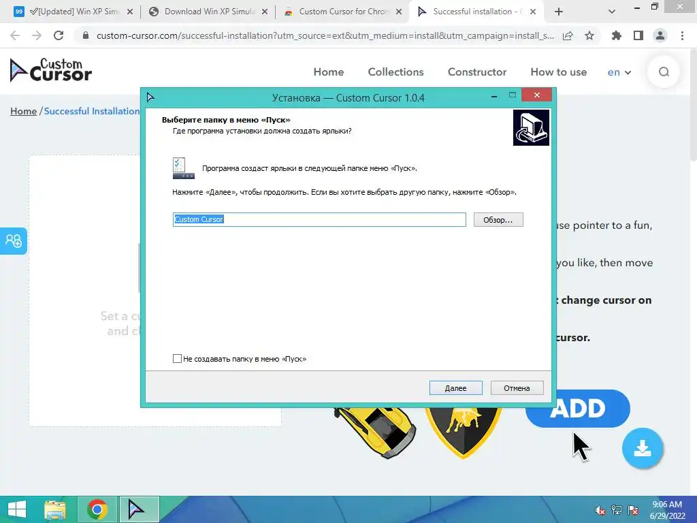Open the Chrome three-dot menu

coord(682,35)
